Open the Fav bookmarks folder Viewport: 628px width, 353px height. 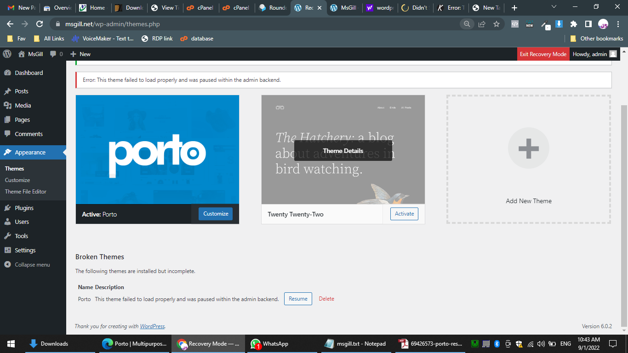click(16, 39)
